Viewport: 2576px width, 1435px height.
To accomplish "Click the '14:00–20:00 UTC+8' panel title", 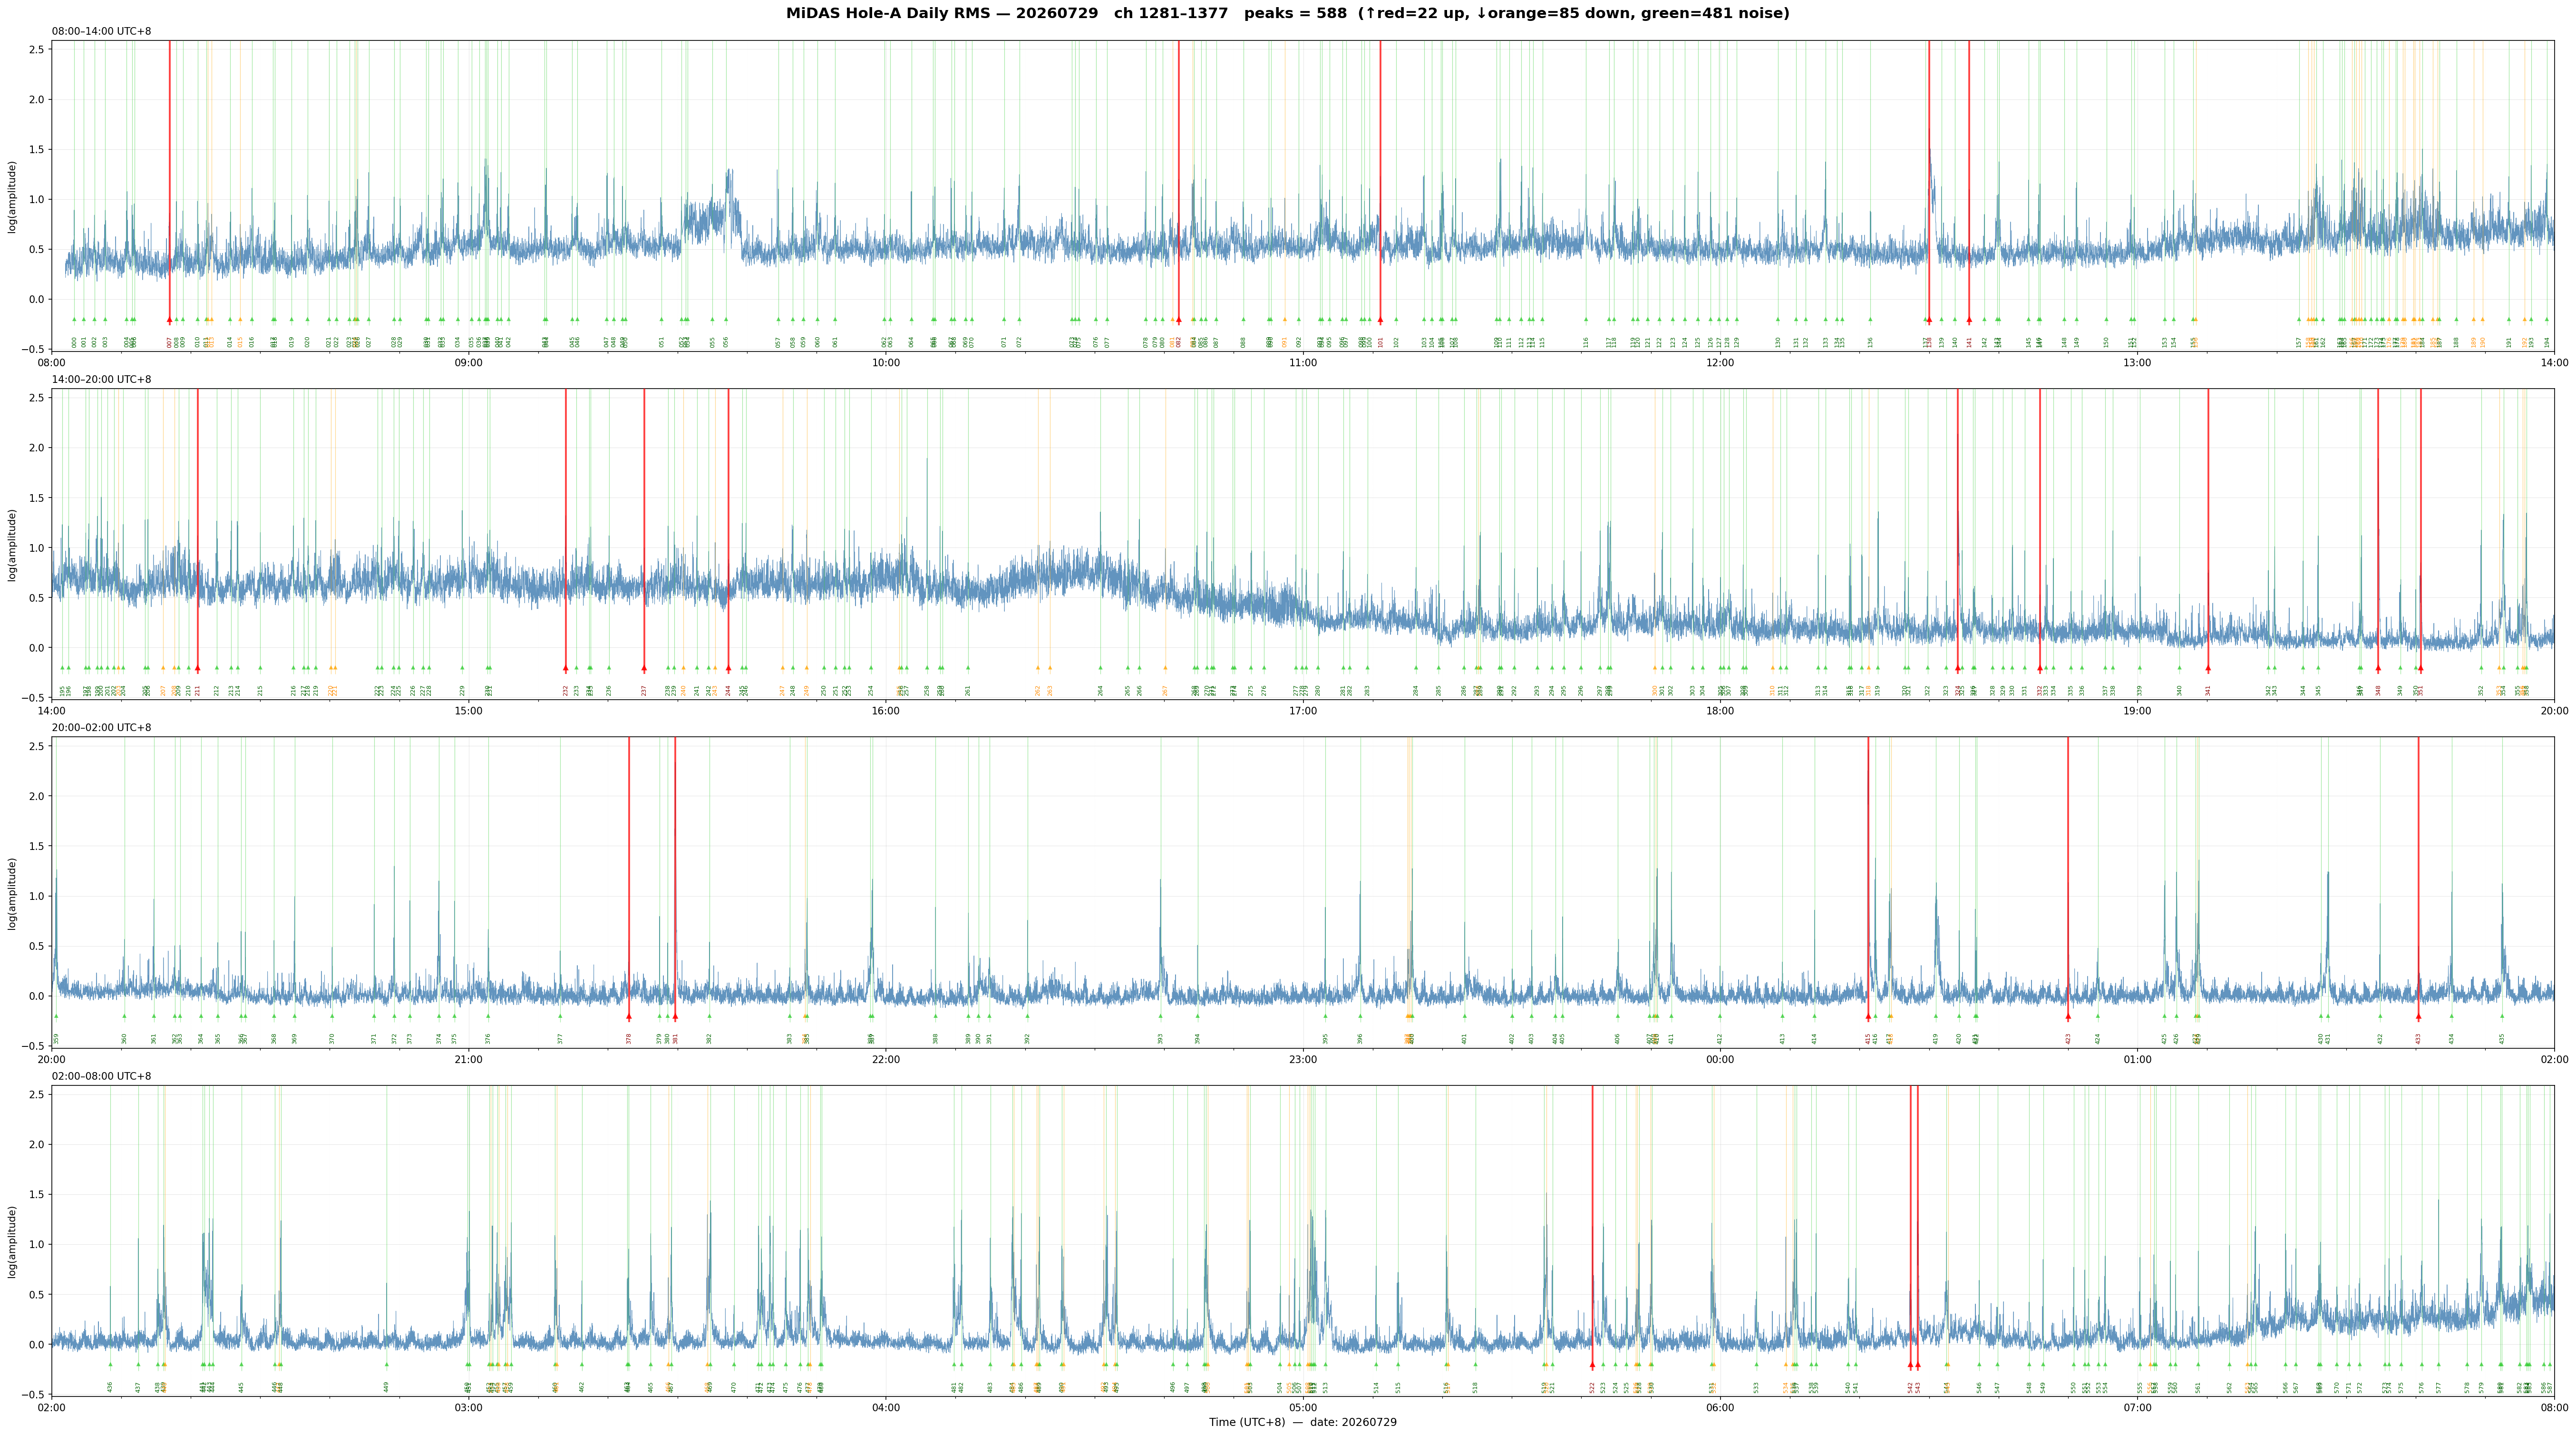I will pyautogui.click(x=102, y=379).
